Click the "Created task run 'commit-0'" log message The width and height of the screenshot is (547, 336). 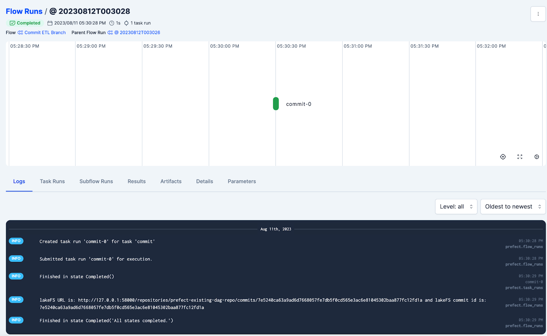97,241
